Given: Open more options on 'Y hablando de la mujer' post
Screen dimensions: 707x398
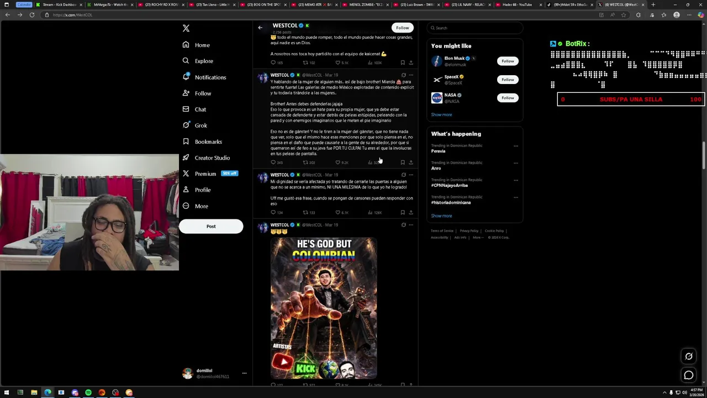Looking at the screenshot, I should point(410,75).
